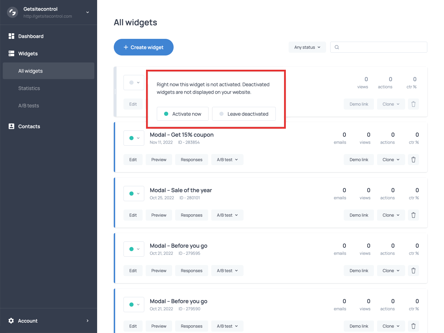This screenshot has width=444, height=333.
Task: Open the A/B tests section
Action: pos(29,105)
